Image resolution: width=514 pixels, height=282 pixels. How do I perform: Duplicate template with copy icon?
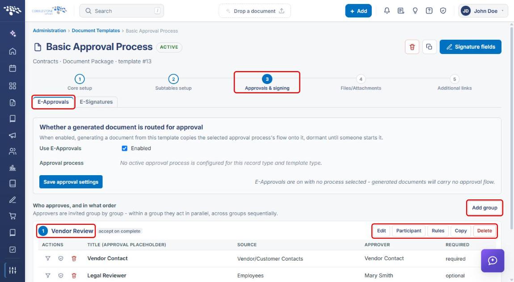click(429, 47)
